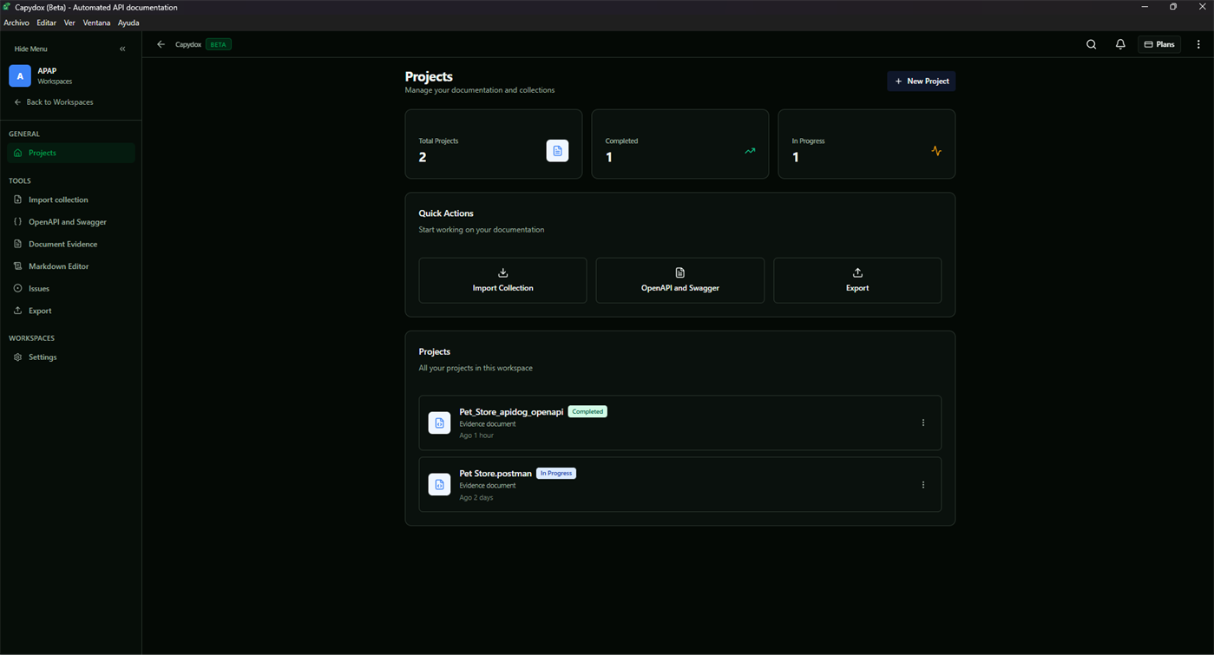Open Issues in the sidebar
Image resolution: width=1214 pixels, height=655 pixels.
pyautogui.click(x=39, y=288)
